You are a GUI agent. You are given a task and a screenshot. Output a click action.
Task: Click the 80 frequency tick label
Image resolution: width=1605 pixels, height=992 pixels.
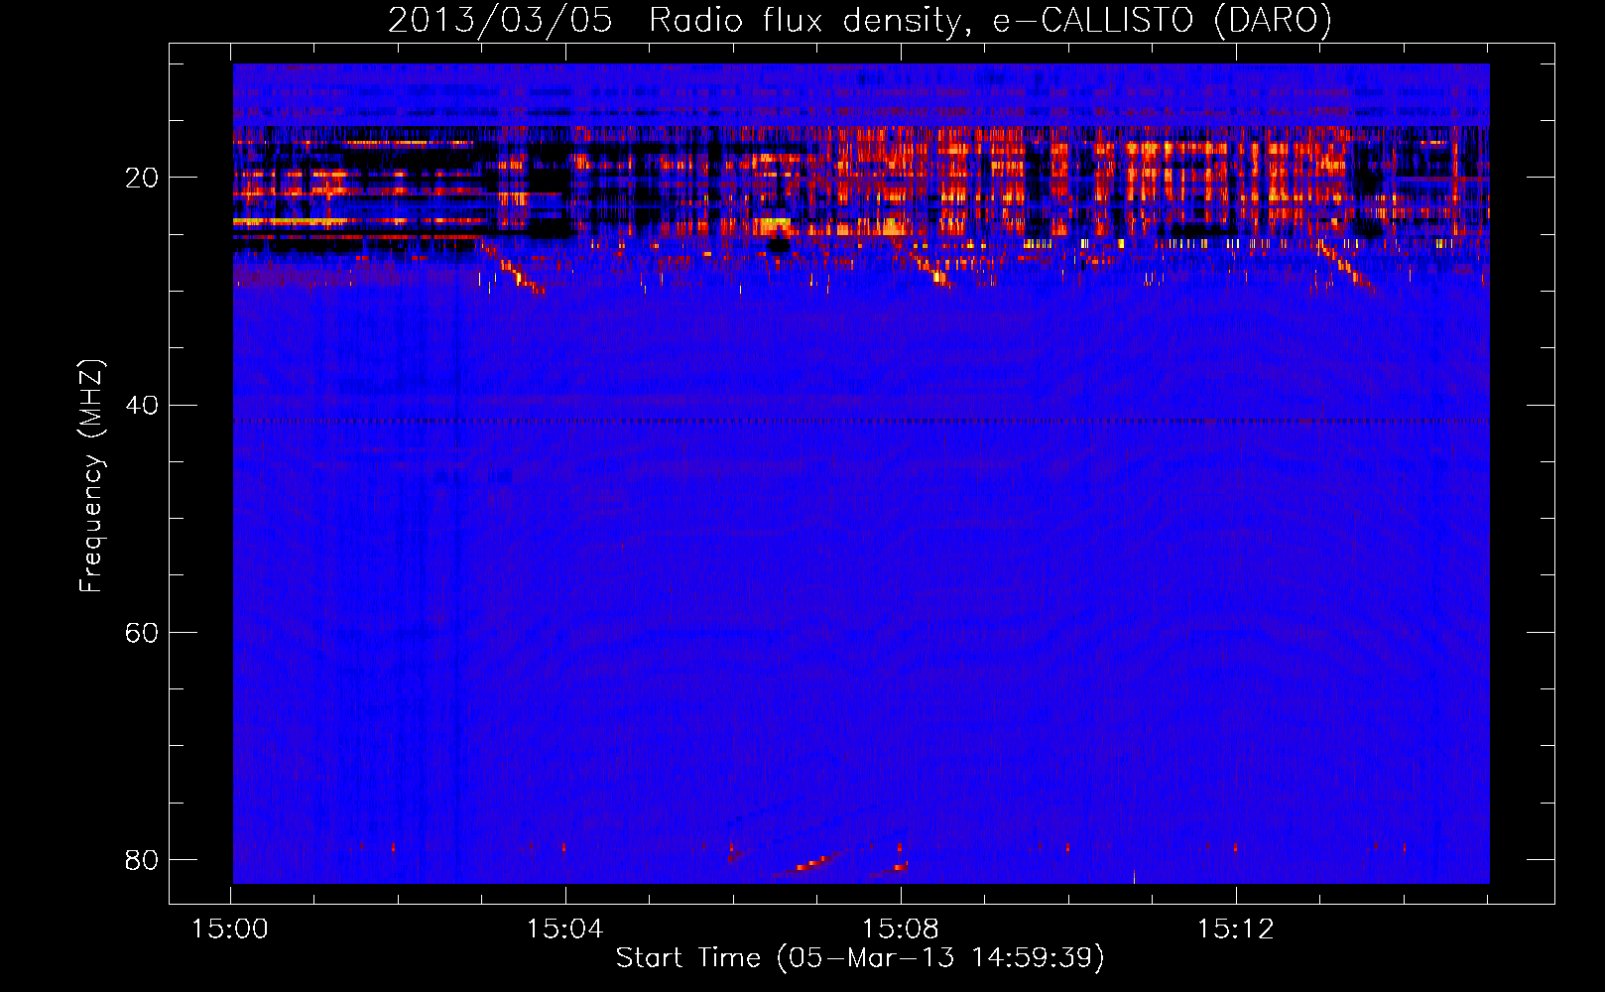(142, 859)
